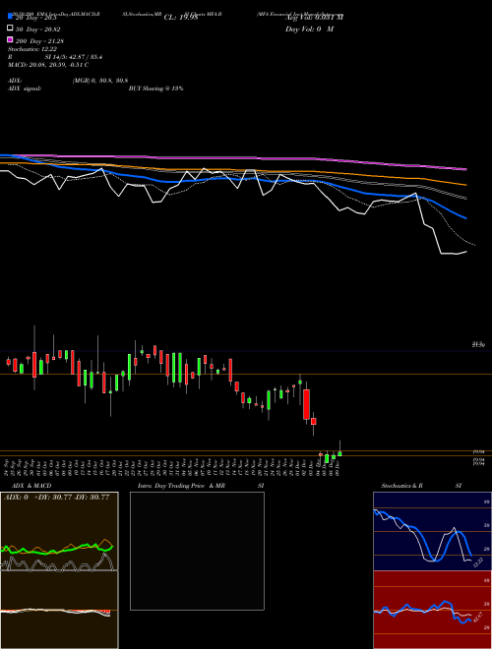Click the blue 20 Day legend swatch
The height and width of the screenshot is (649, 492).
coord(10,17)
